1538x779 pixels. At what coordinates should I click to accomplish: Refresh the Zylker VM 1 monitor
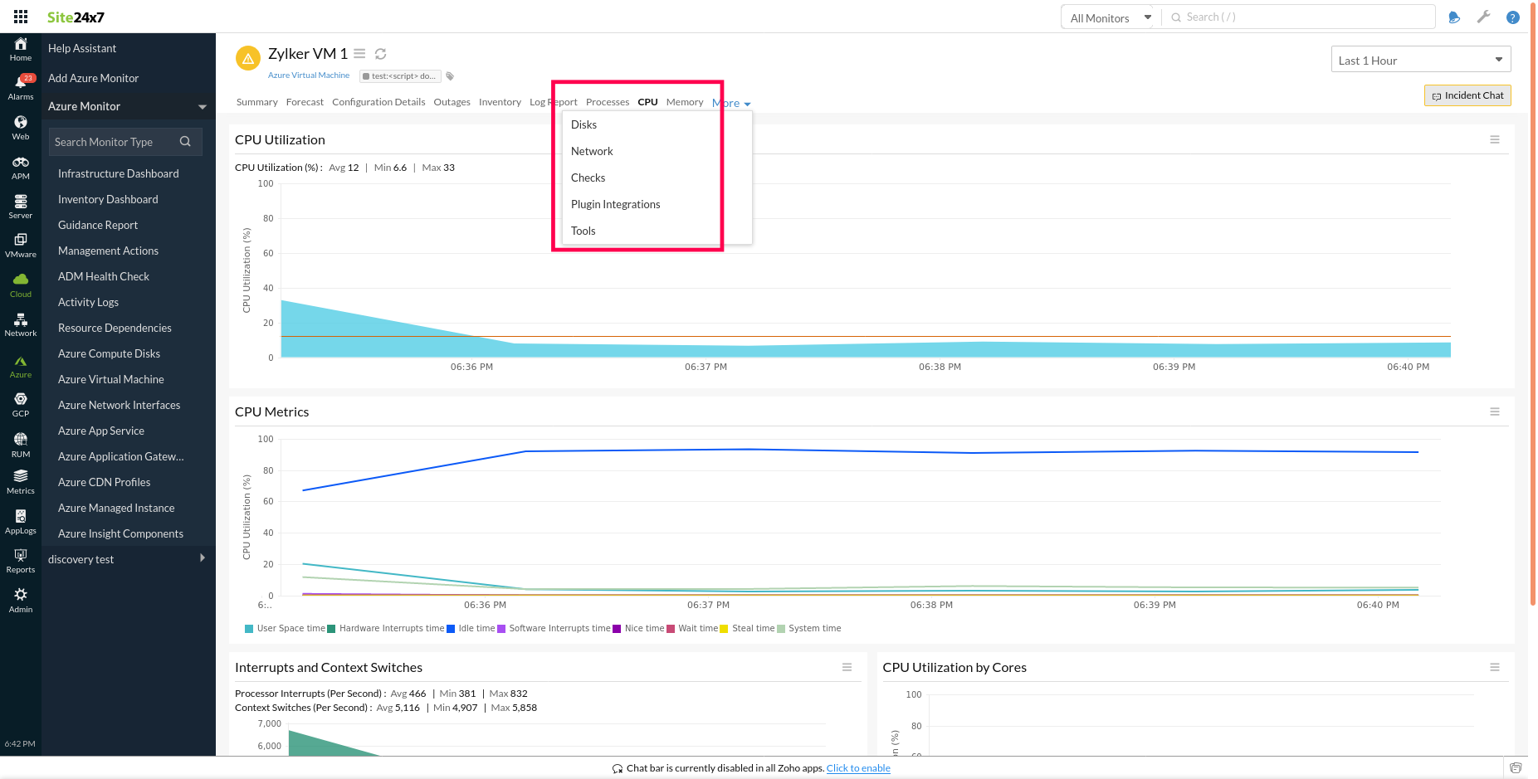380,53
